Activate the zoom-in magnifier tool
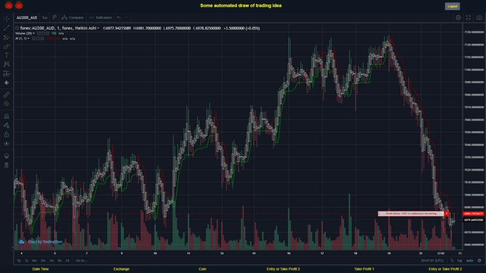This screenshot has height=273, width=486. point(7,104)
